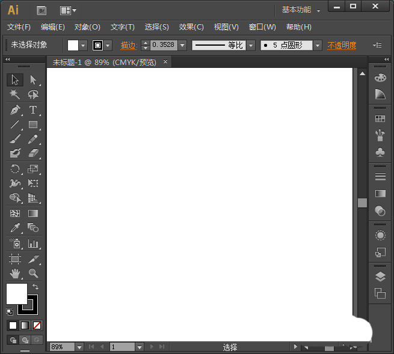Set paint mode to None
This screenshot has height=354, width=394.
37,326
